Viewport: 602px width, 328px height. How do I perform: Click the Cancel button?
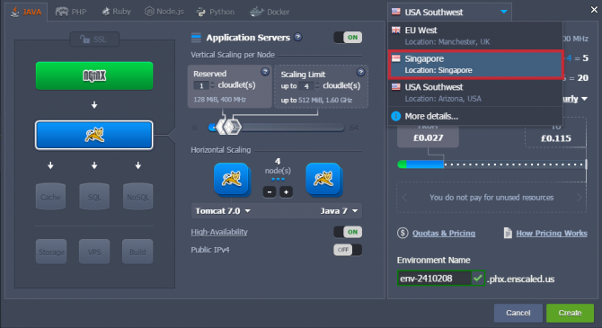(518, 313)
